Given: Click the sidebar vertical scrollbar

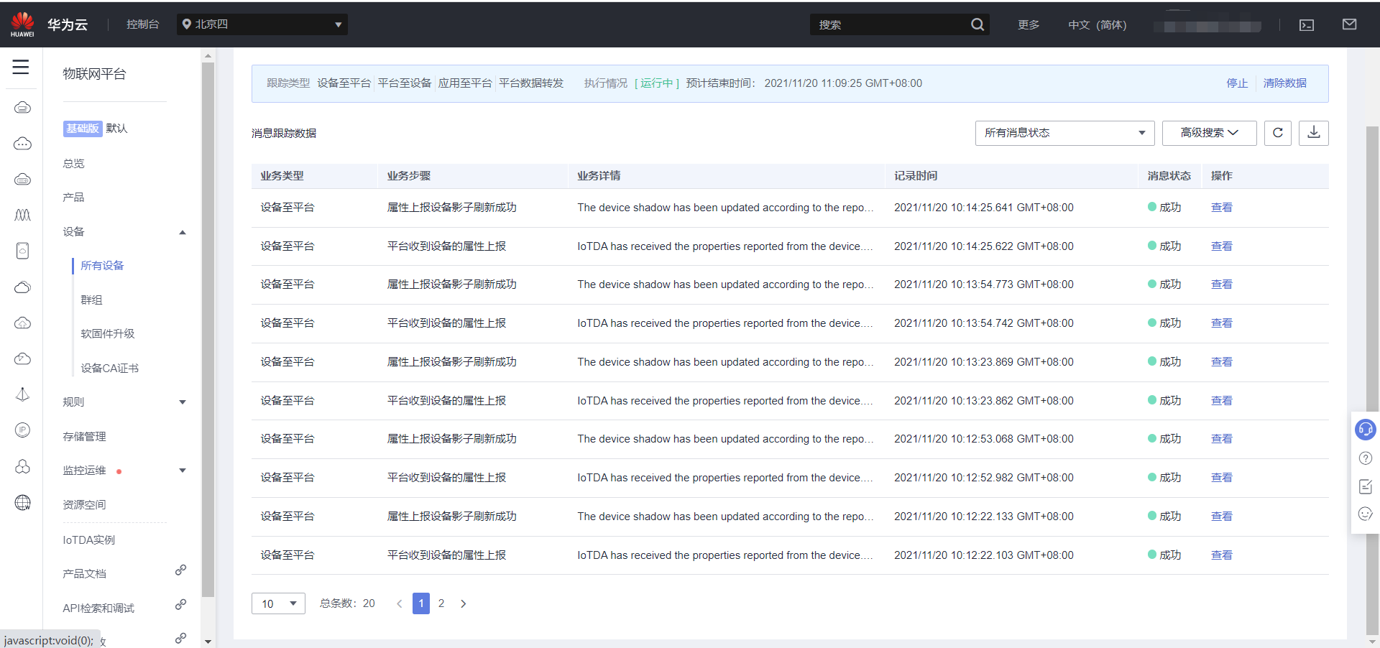Looking at the screenshot, I should (208, 330).
